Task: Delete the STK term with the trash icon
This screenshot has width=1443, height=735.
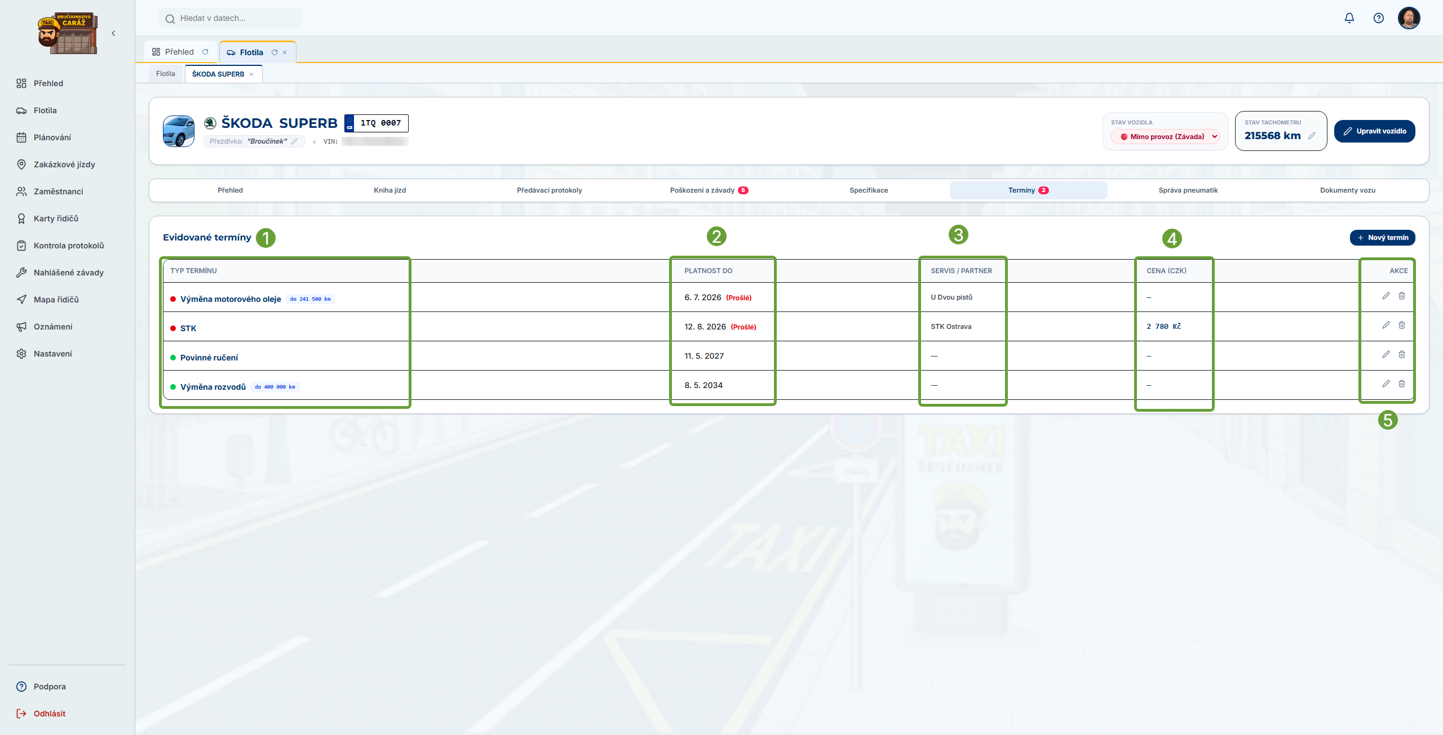Action: click(x=1401, y=325)
